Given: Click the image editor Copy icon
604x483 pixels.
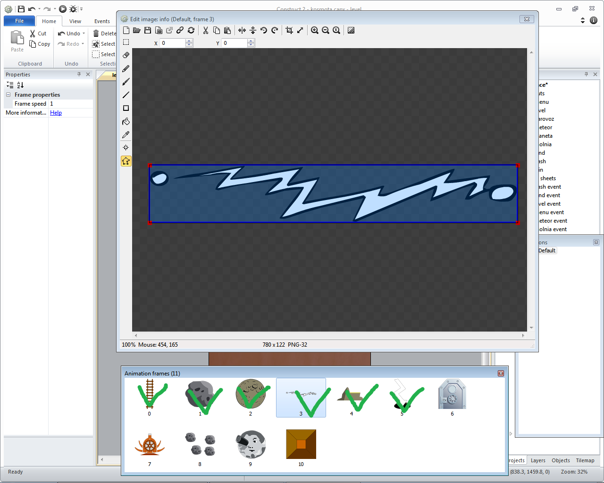Looking at the screenshot, I should (217, 30).
